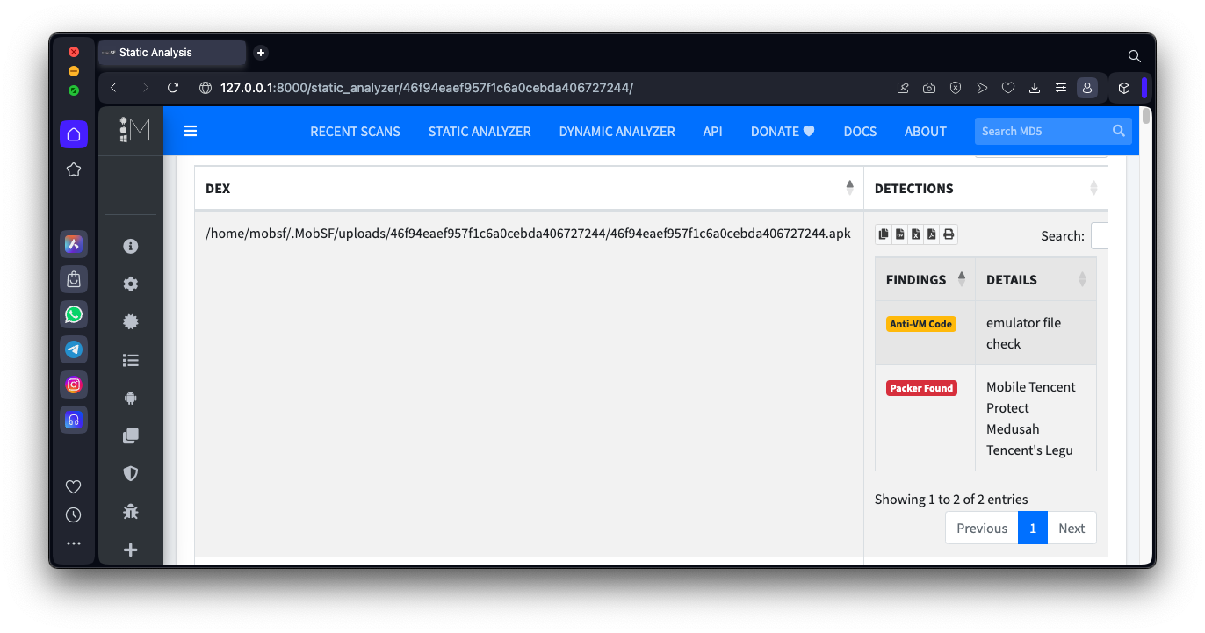Image resolution: width=1205 pixels, height=633 pixels.
Task: Click the search magnifier in MD5 box
Action: [x=1119, y=131]
